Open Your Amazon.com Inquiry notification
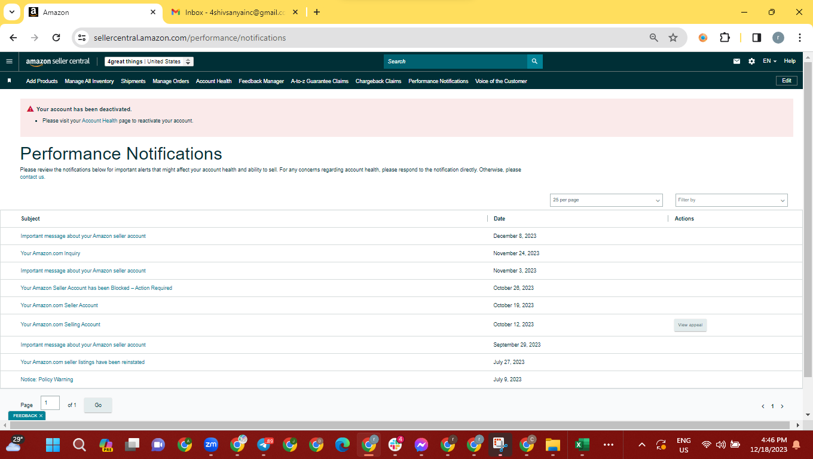The height and width of the screenshot is (459, 813). click(50, 253)
